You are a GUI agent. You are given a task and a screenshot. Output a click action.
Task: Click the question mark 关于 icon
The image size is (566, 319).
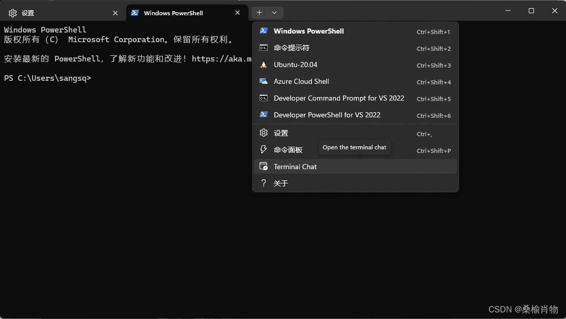(264, 183)
